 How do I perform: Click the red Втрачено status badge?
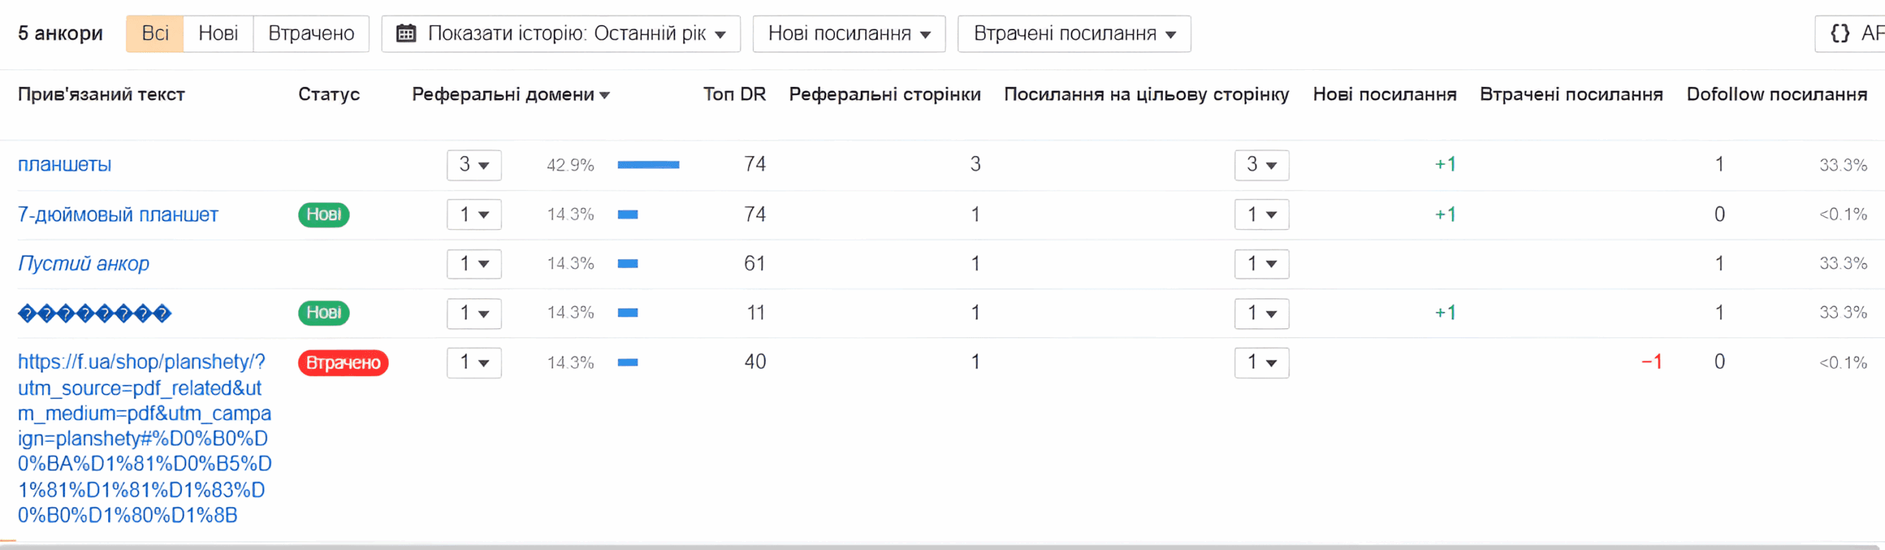pyautogui.click(x=343, y=363)
